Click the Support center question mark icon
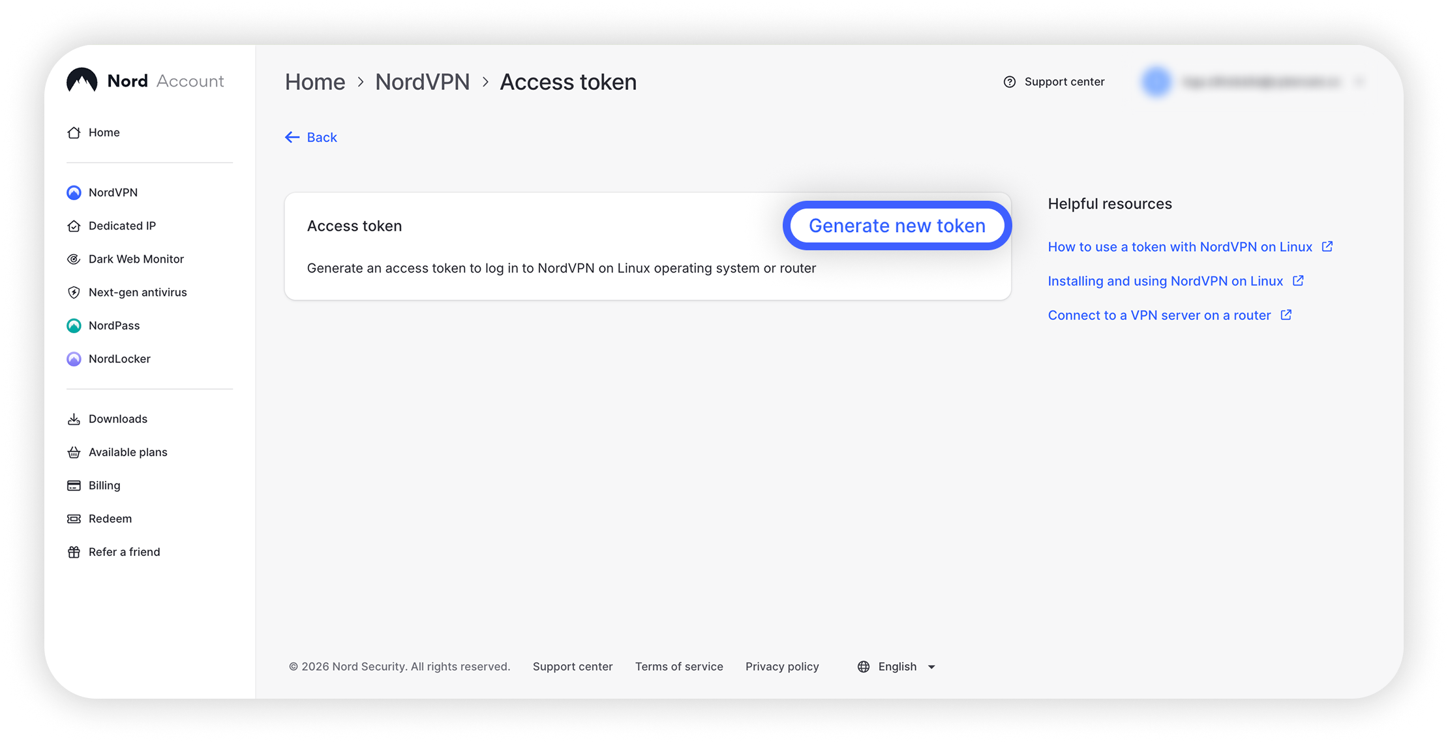1448x743 pixels. [1009, 81]
